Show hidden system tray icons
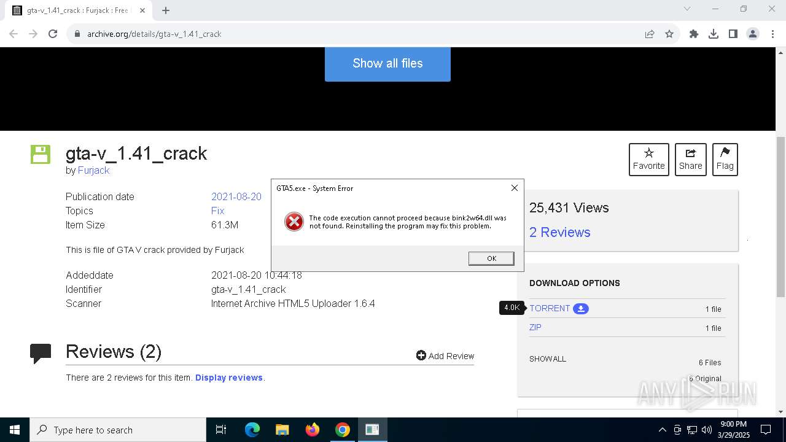786x442 pixels. coord(662,430)
